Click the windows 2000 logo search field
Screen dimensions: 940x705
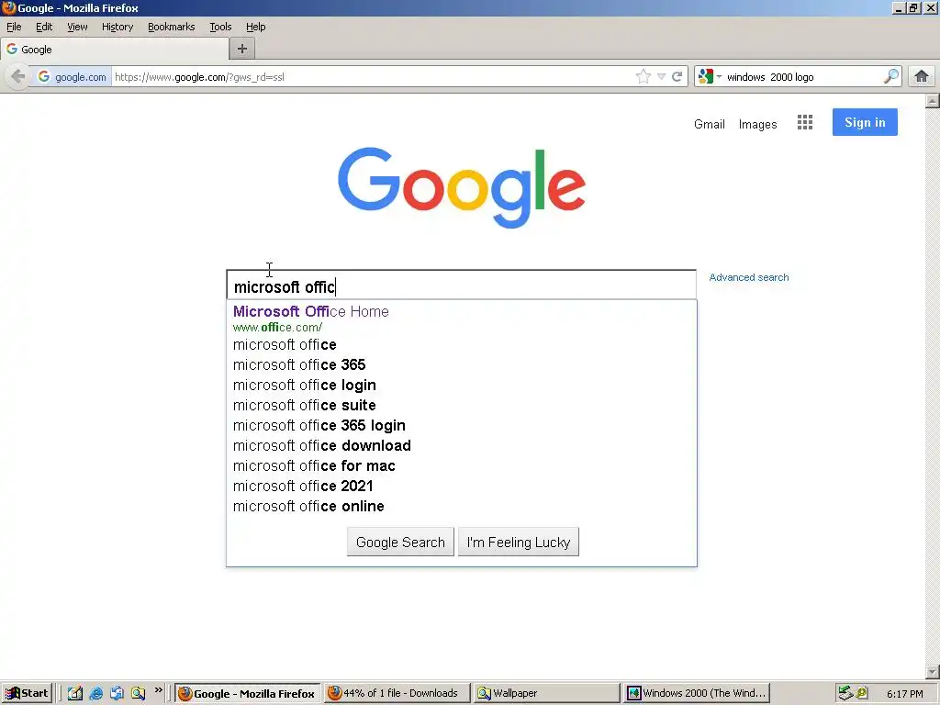click(802, 77)
